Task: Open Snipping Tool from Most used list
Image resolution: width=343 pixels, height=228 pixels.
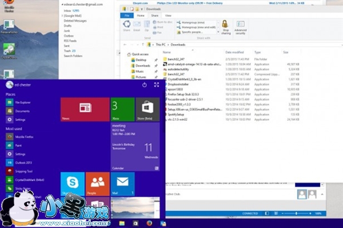Action: 24,170
